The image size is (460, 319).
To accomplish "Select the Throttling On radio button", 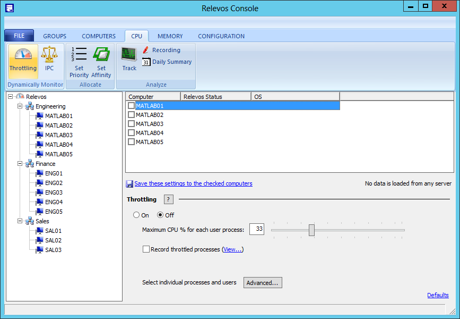I will [136, 215].
